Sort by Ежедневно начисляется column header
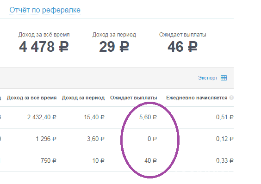 click(197, 98)
